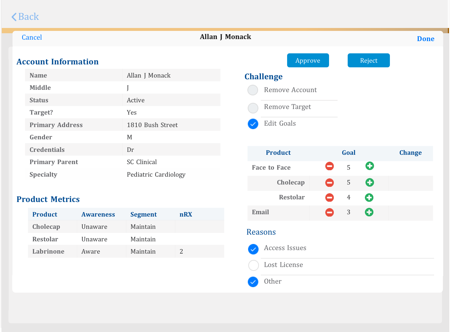Tap Done to finish editing
Image resolution: width=456 pixels, height=332 pixels.
[425, 39]
